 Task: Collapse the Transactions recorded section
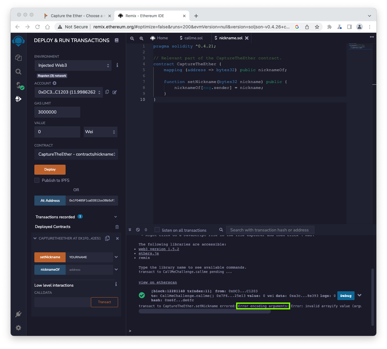[116, 217]
